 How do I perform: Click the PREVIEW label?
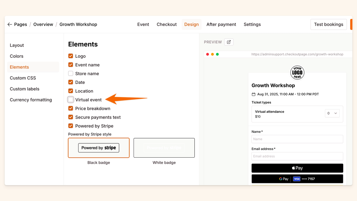coord(213,42)
